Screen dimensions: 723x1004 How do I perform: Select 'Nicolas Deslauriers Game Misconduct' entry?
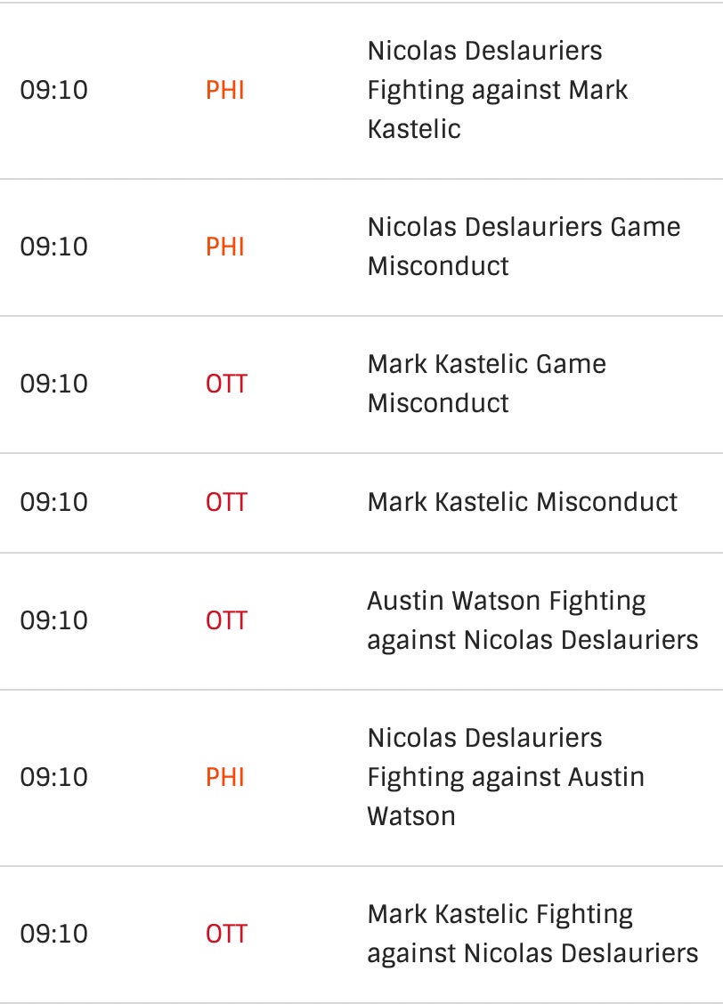pyautogui.click(x=524, y=247)
